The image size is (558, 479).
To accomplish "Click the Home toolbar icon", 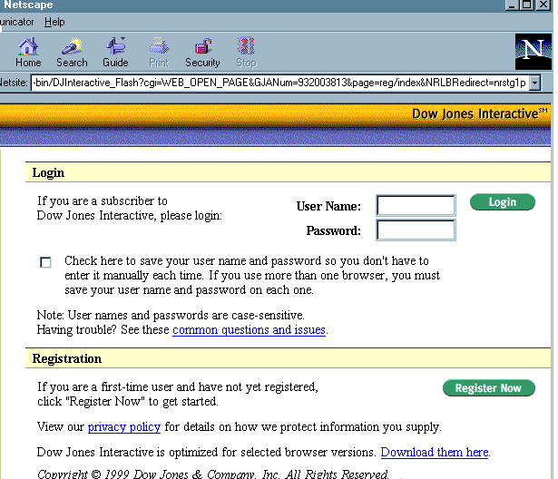I will tap(28, 52).
